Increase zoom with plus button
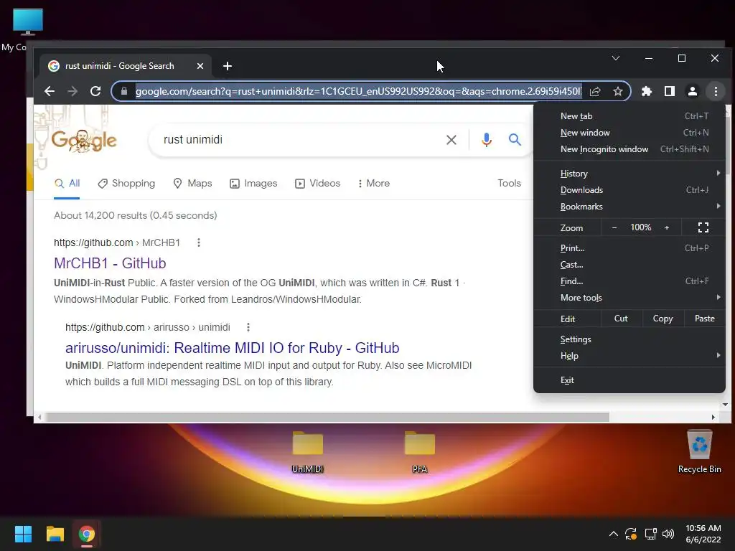 (x=667, y=227)
